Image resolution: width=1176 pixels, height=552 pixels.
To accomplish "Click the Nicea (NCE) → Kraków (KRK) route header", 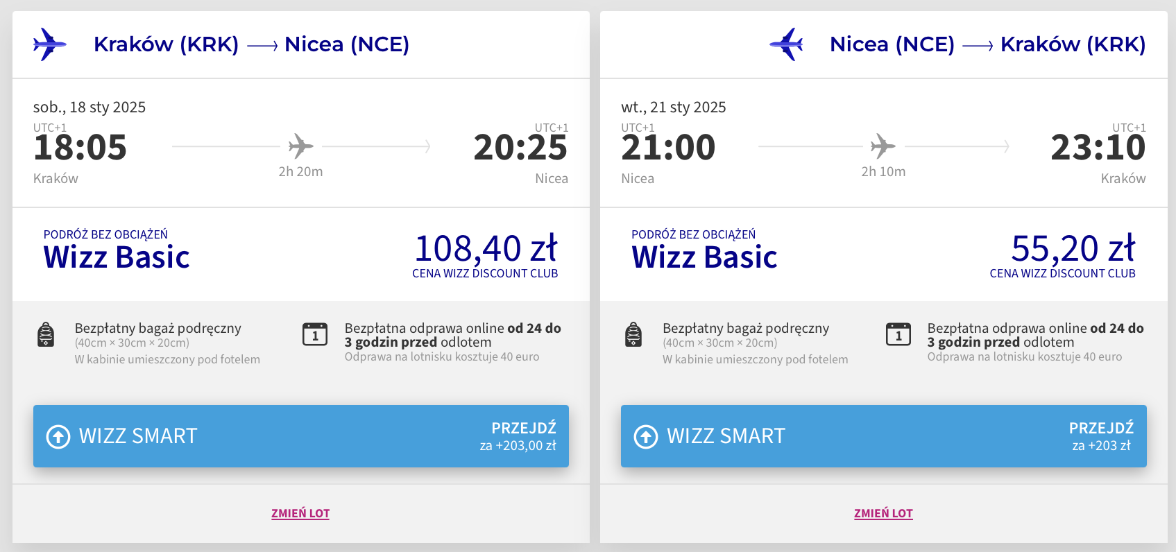I will (987, 44).
